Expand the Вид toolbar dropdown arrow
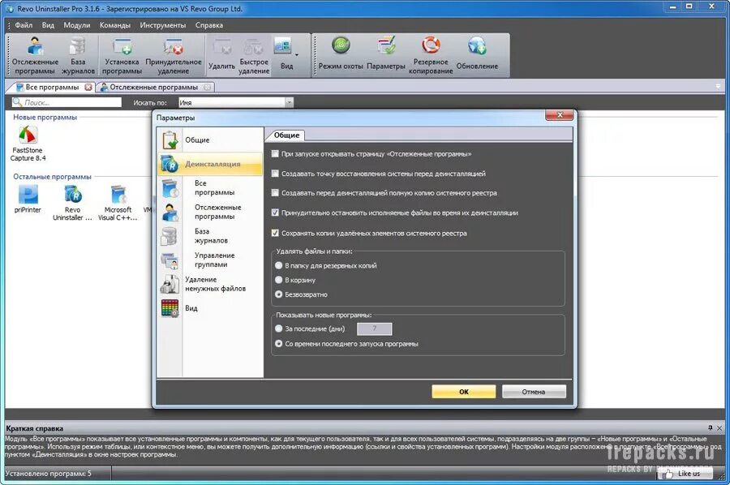730x485 pixels. click(297, 55)
